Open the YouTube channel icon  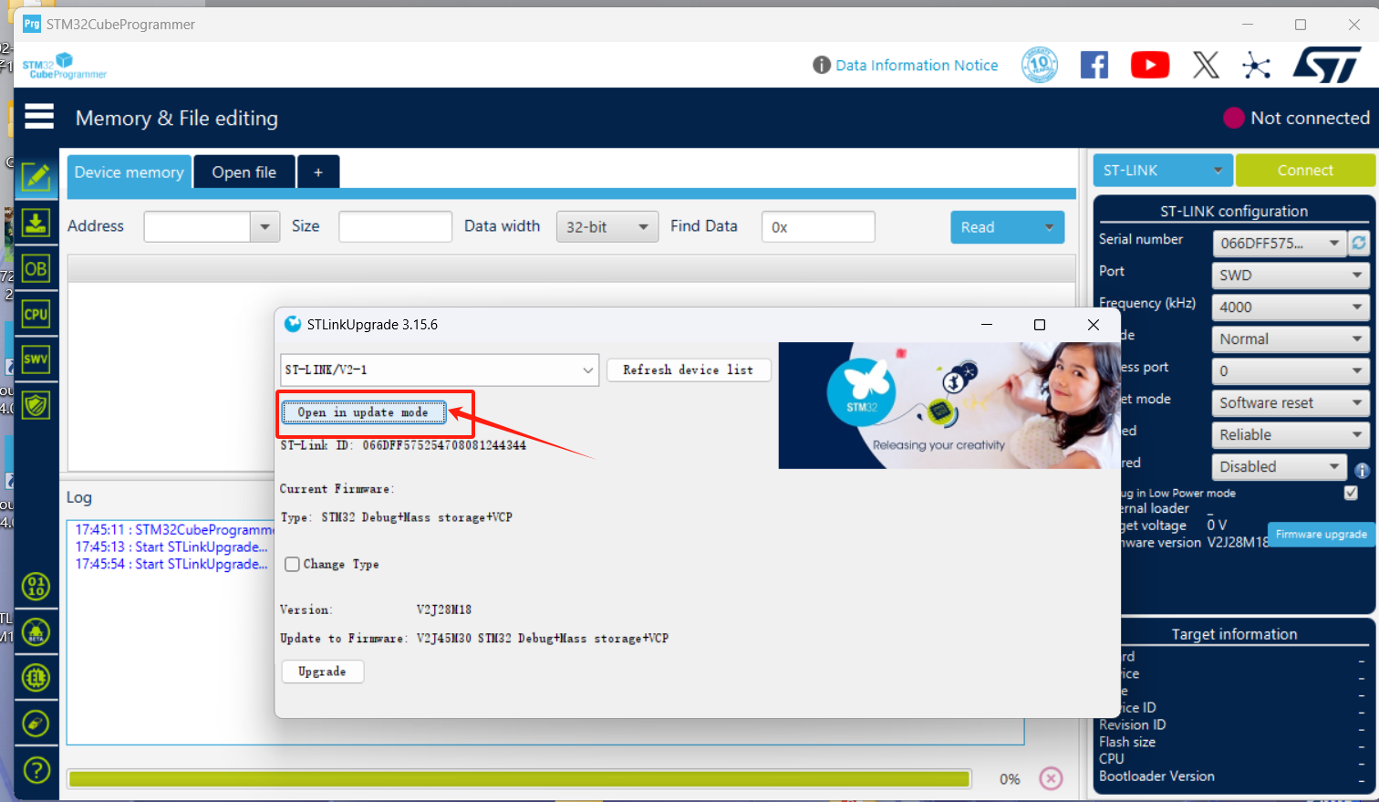1150,65
